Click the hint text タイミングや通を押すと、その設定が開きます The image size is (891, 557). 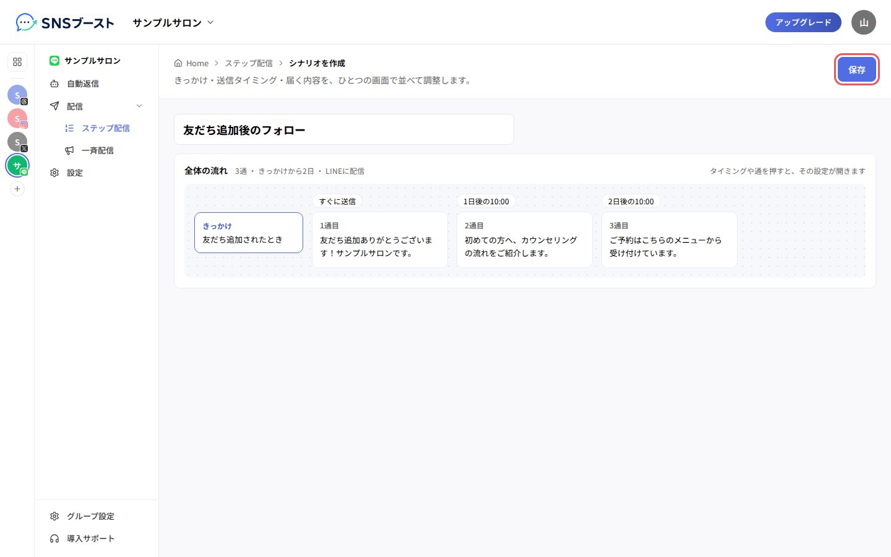(x=788, y=171)
